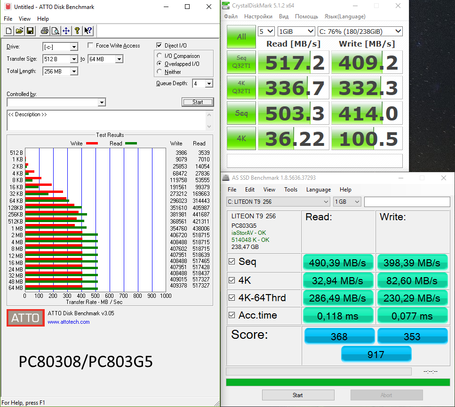The height and width of the screenshot is (407, 455).
Task: Open the test count dropdown showing 5
Action: coord(266,32)
